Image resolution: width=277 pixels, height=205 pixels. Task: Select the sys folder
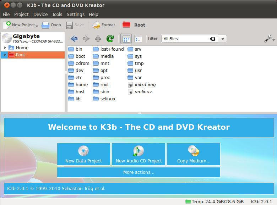click(x=135, y=56)
